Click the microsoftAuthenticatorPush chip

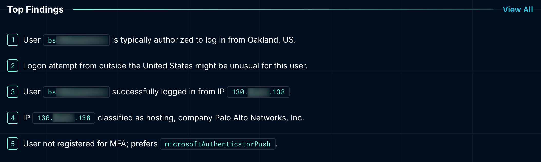[x=218, y=144]
